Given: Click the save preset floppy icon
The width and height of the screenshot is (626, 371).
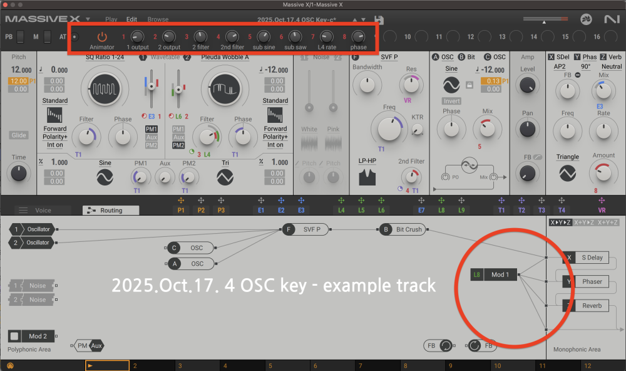Looking at the screenshot, I should click(x=379, y=19).
